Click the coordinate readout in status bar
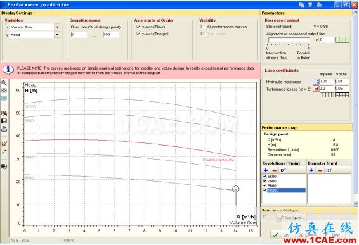Image resolution: width=359 pixels, height=245 pixels. coord(20,241)
